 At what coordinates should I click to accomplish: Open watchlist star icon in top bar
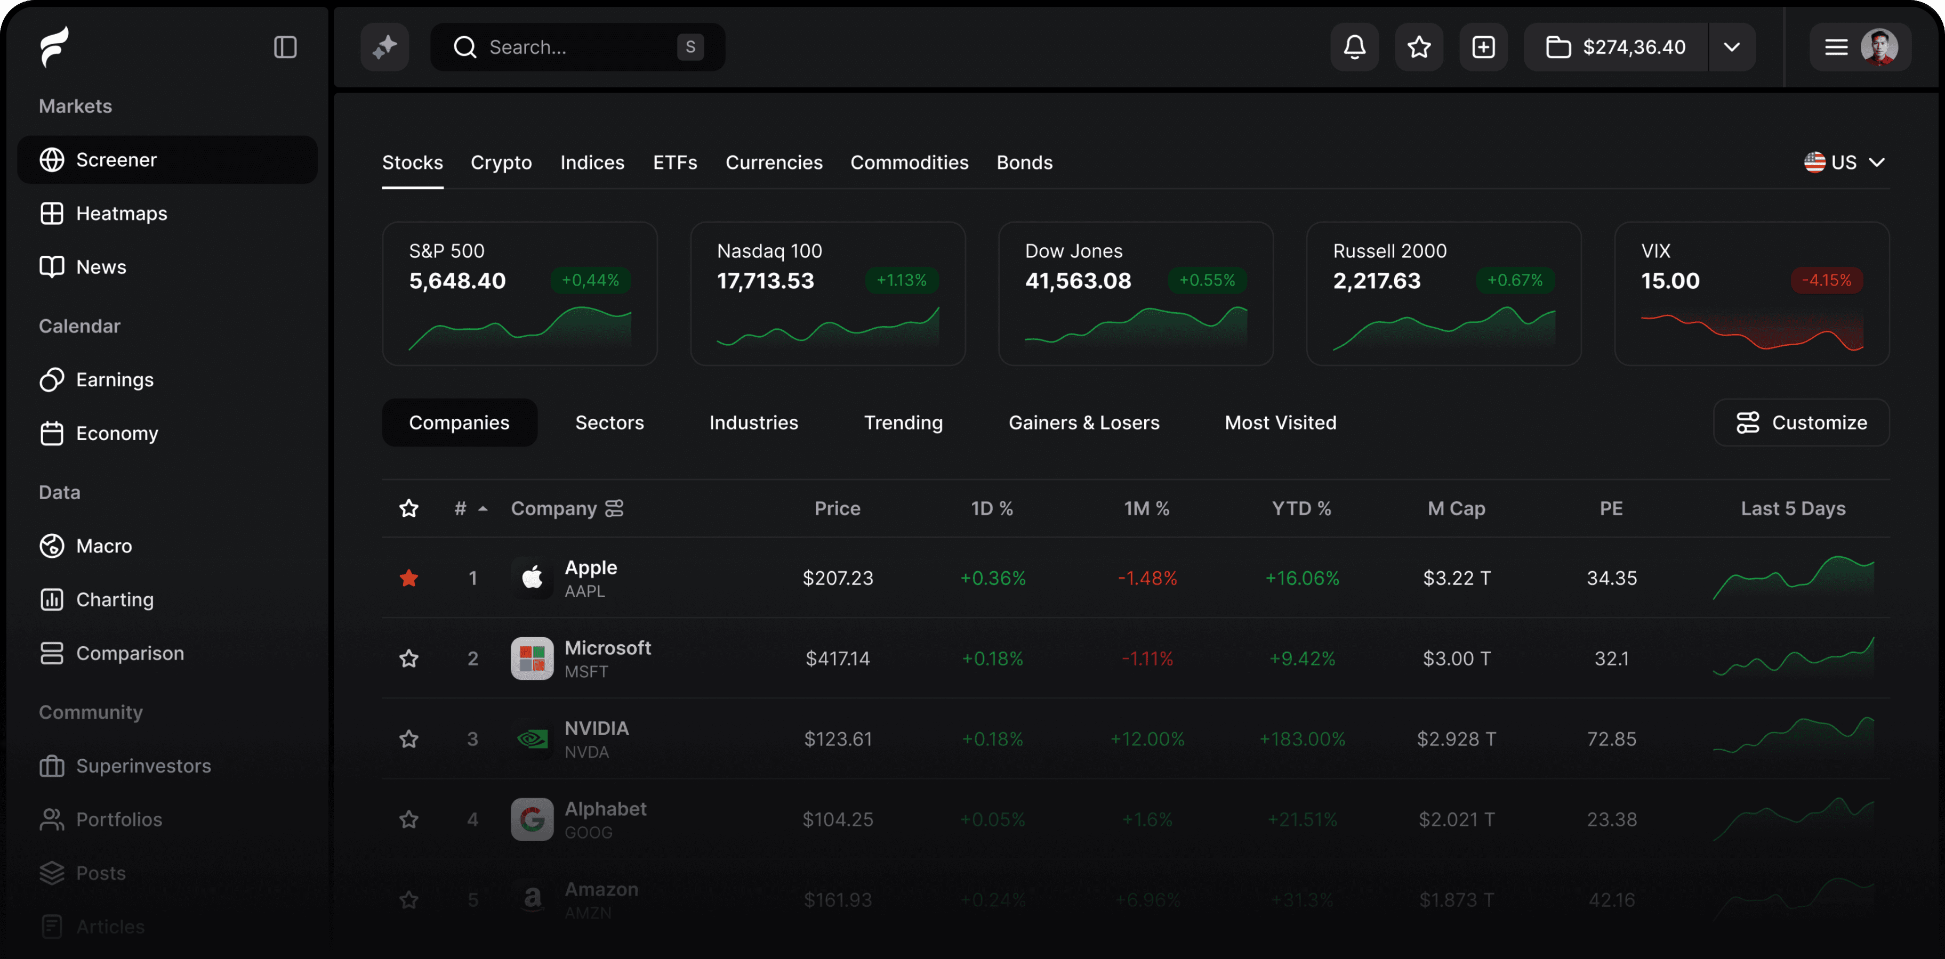pyautogui.click(x=1419, y=47)
